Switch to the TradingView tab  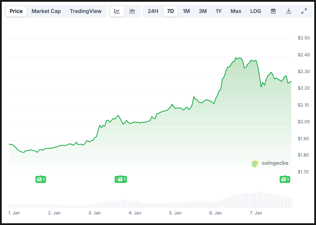(x=86, y=11)
